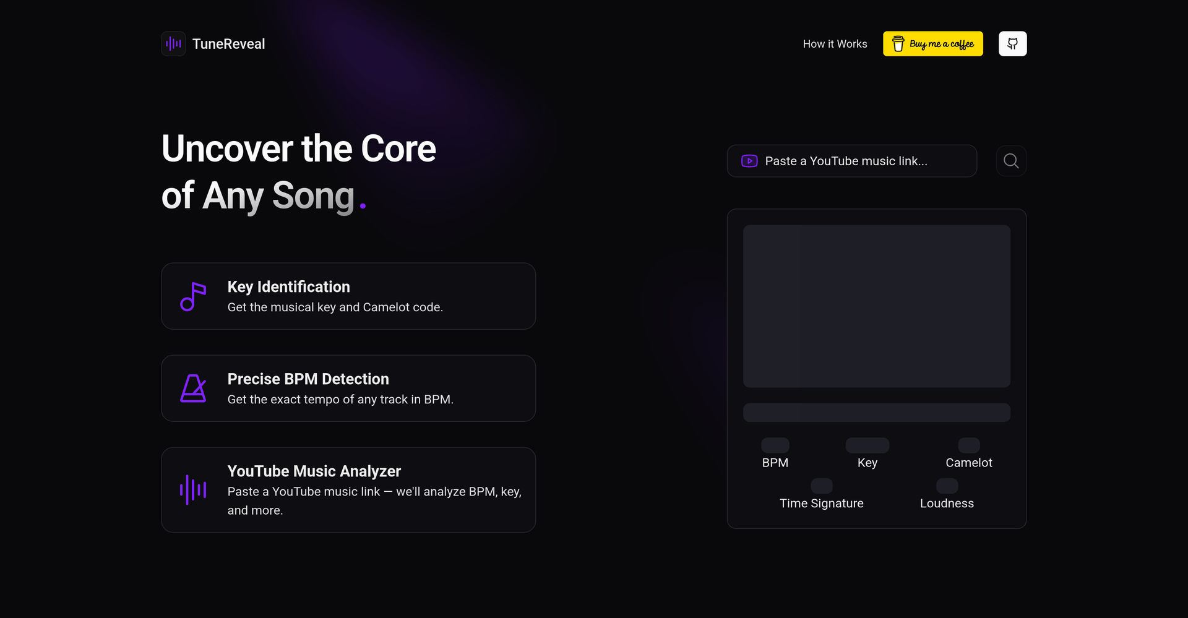
Task: Click the search magnifier icon button
Action: point(1011,161)
